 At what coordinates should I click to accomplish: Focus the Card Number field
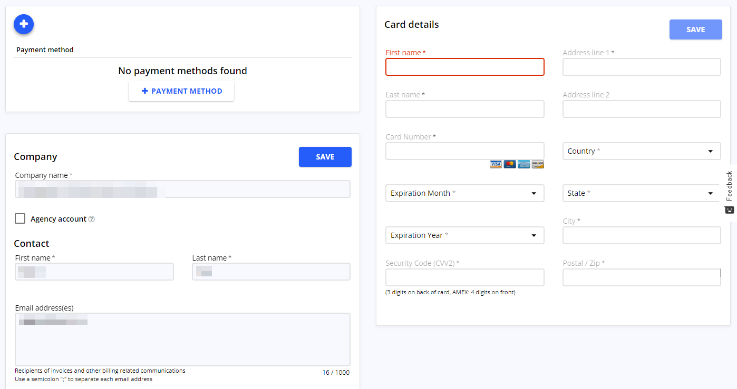pos(464,151)
